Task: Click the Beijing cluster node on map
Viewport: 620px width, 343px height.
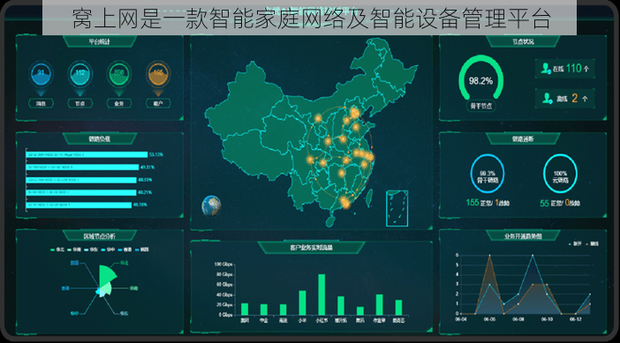Action: pos(355,113)
